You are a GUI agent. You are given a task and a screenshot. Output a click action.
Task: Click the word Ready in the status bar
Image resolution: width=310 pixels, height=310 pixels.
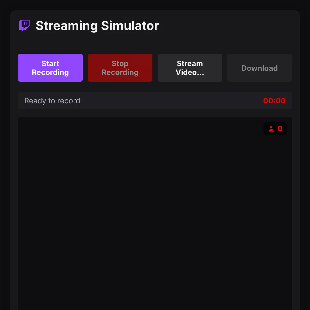pos(35,101)
